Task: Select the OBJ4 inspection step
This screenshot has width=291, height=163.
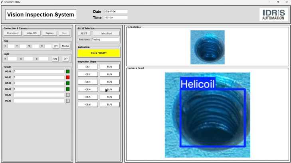Action: (88, 89)
